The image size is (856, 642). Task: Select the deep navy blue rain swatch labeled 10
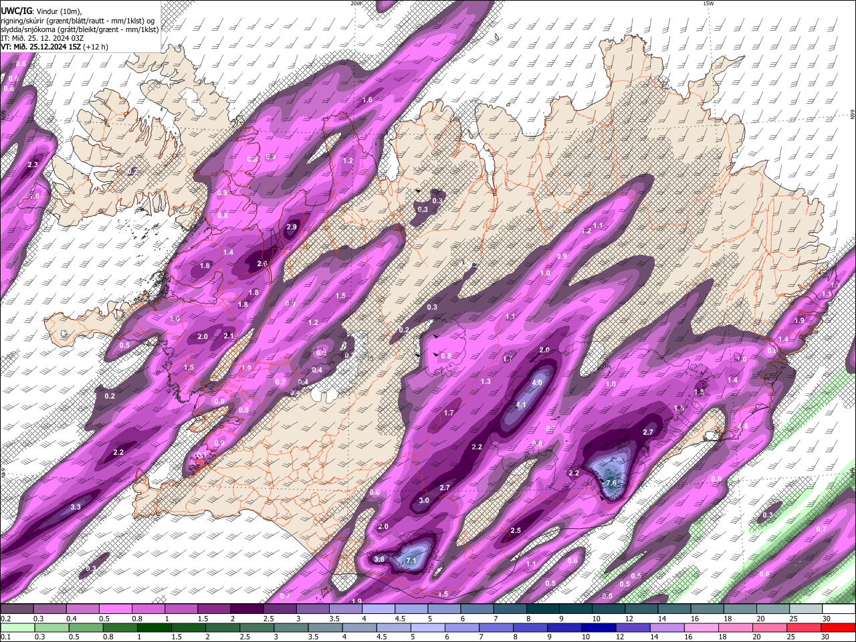click(x=598, y=627)
